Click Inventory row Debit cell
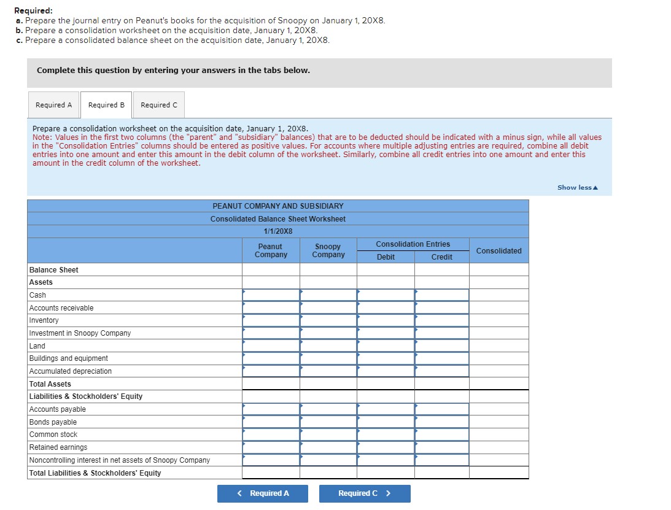Image resolution: width=671 pixels, height=510 pixels. (386, 320)
